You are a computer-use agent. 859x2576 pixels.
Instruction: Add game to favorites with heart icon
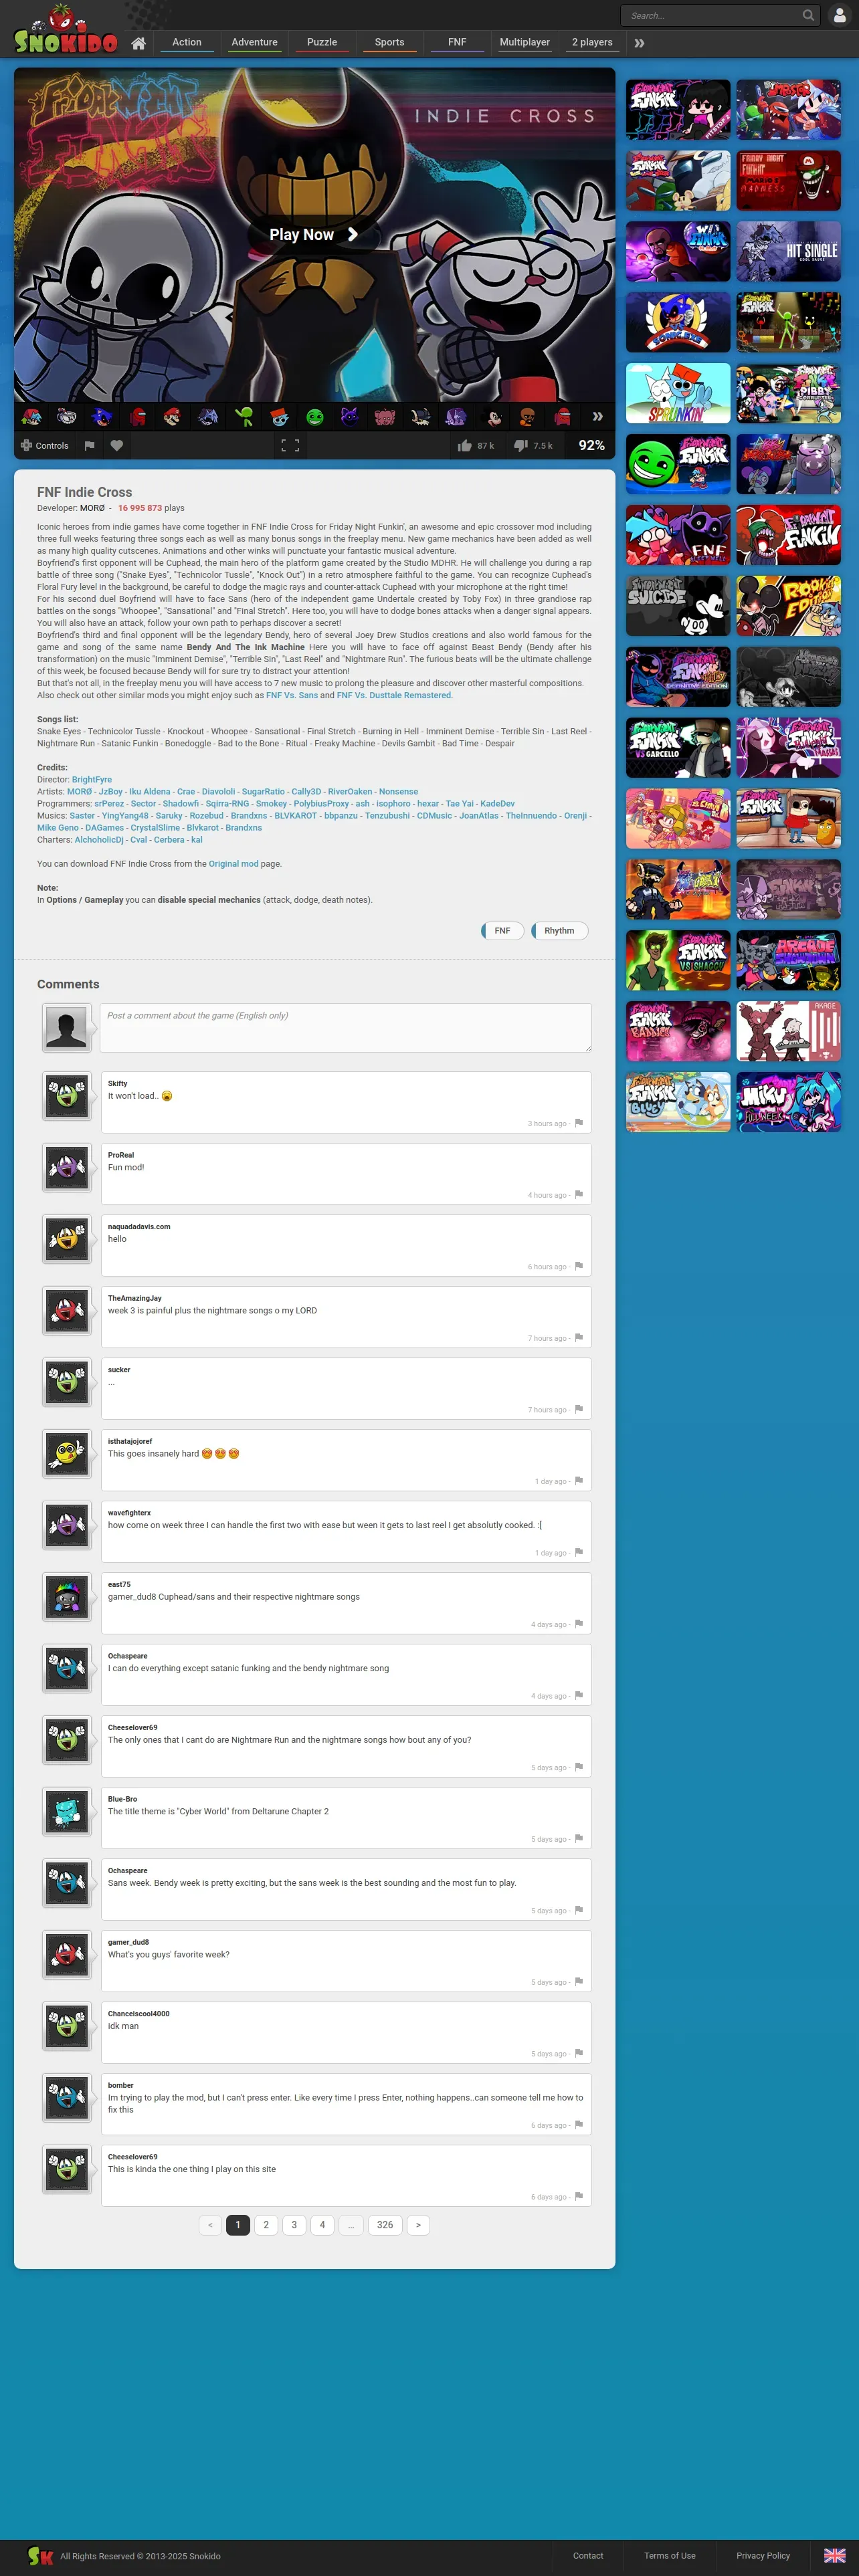pos(117,446)
